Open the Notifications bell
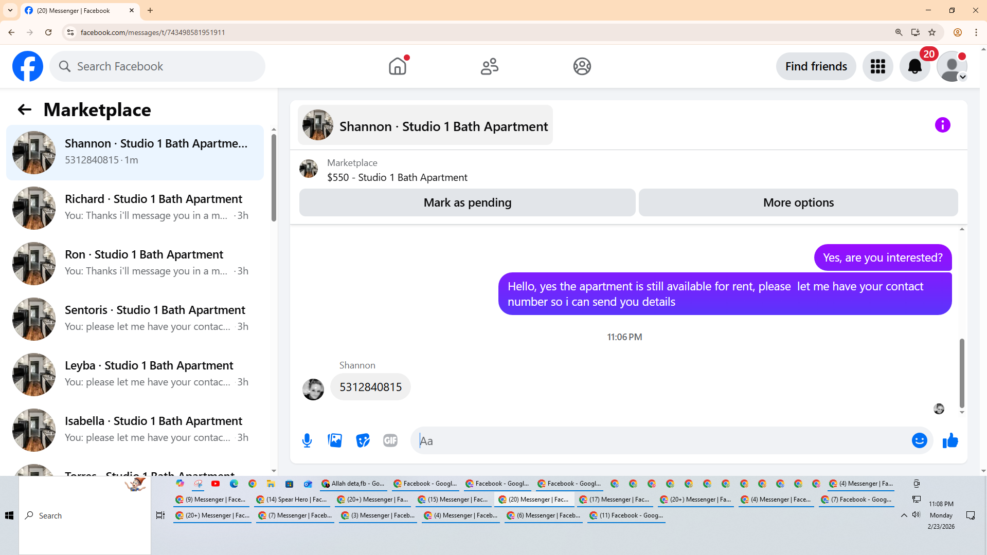The image size is (987, 555). click(x=914, y=66)
